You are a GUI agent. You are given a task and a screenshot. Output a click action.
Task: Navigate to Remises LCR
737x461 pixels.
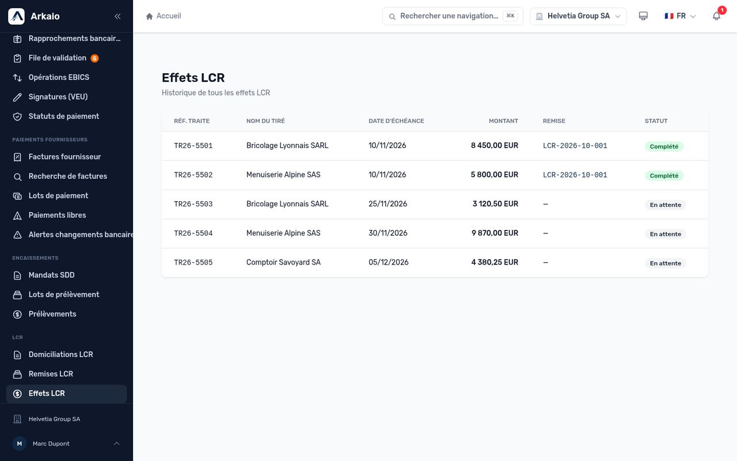[66, 374]
